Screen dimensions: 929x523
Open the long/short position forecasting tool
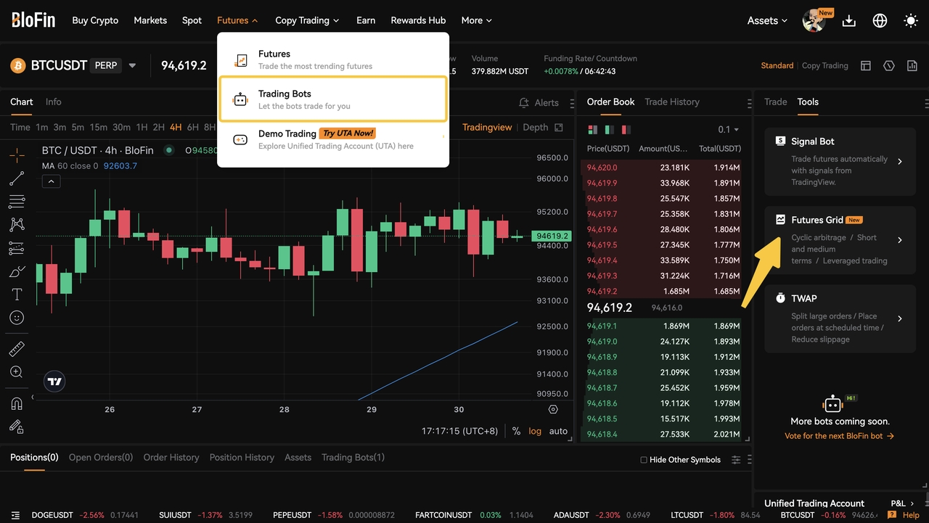point(17,249)
